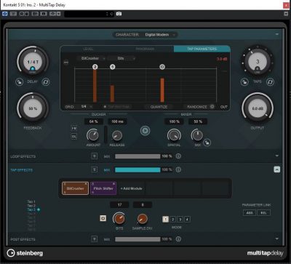This screenshot has height=264, width=291.
Task: Collapse the main section top-right arrow
Action: (x=277, y=34)
